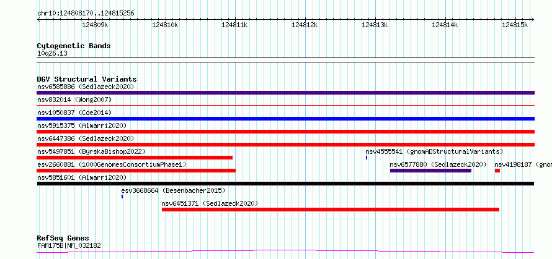Open the nsv832014 (Wong2007) label
552x259 pixels.
[74, 100]
